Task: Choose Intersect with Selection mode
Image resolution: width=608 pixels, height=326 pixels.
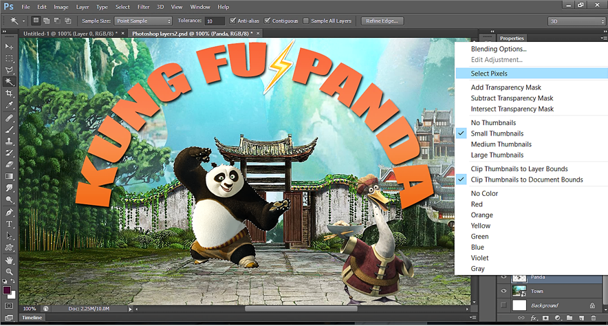Action: [68, 21]
